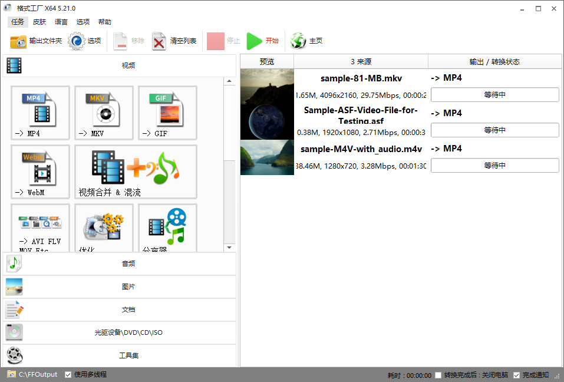
Task: Expand the 工具集 toolset category
Action: [x=120, y=355]
